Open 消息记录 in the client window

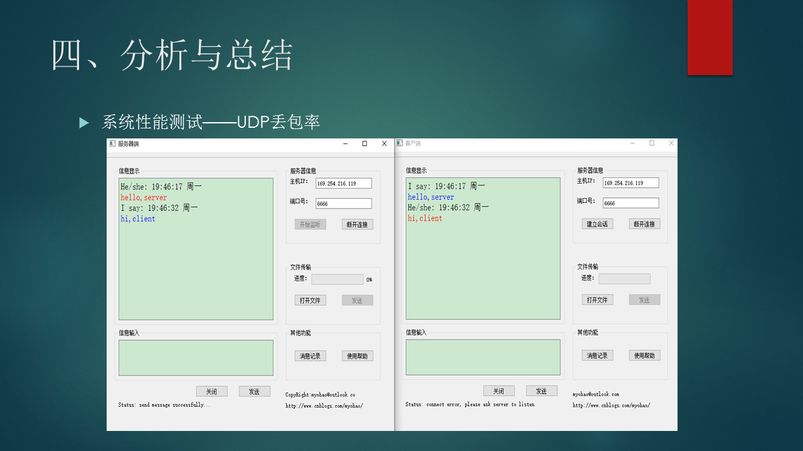(x=597, y=355)
